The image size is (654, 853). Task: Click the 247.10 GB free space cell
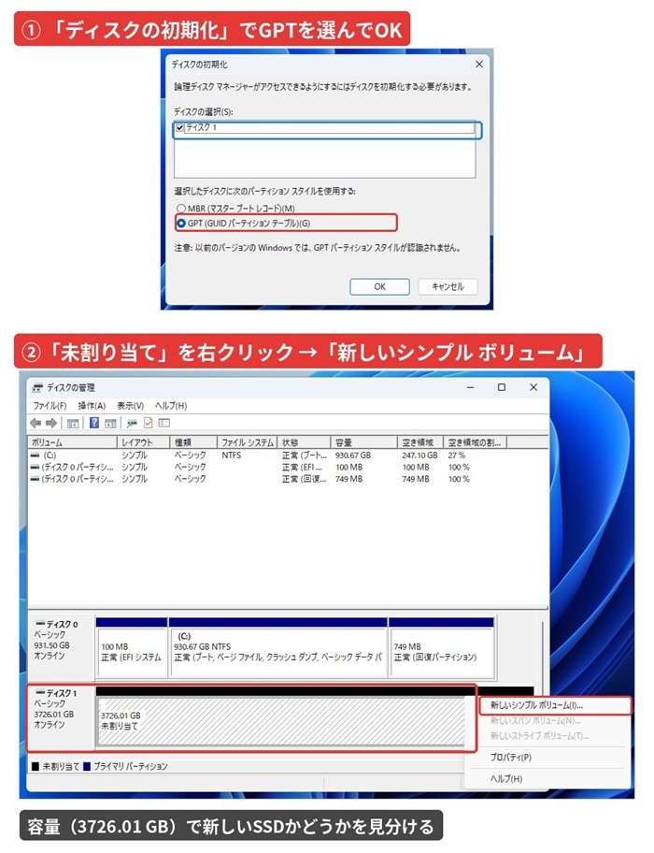pos(419,455)
